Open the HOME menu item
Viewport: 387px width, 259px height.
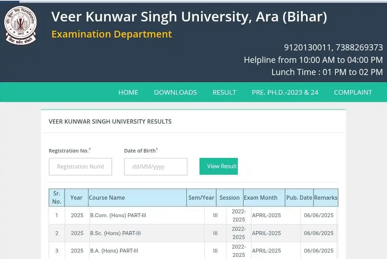click(128, 93)
